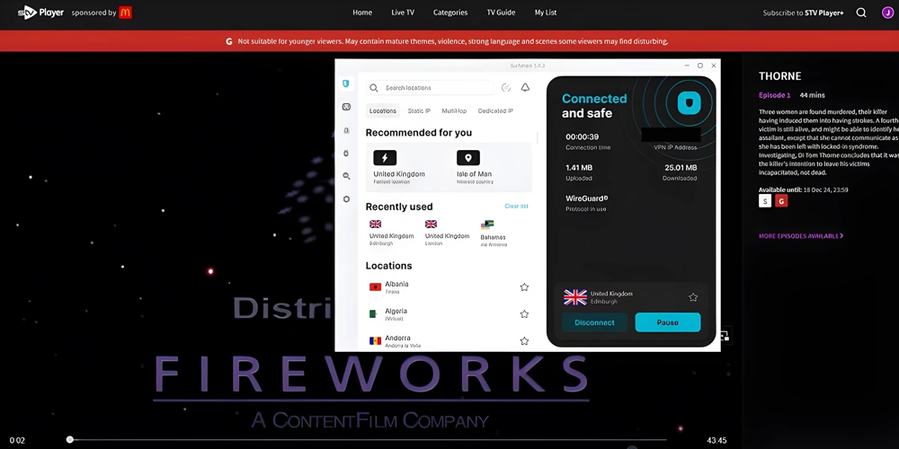
Task: Click the Disconnect button
Action: coord(594,322)
